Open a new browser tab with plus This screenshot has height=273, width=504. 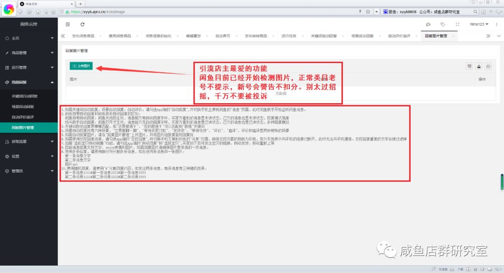[80, 4]
